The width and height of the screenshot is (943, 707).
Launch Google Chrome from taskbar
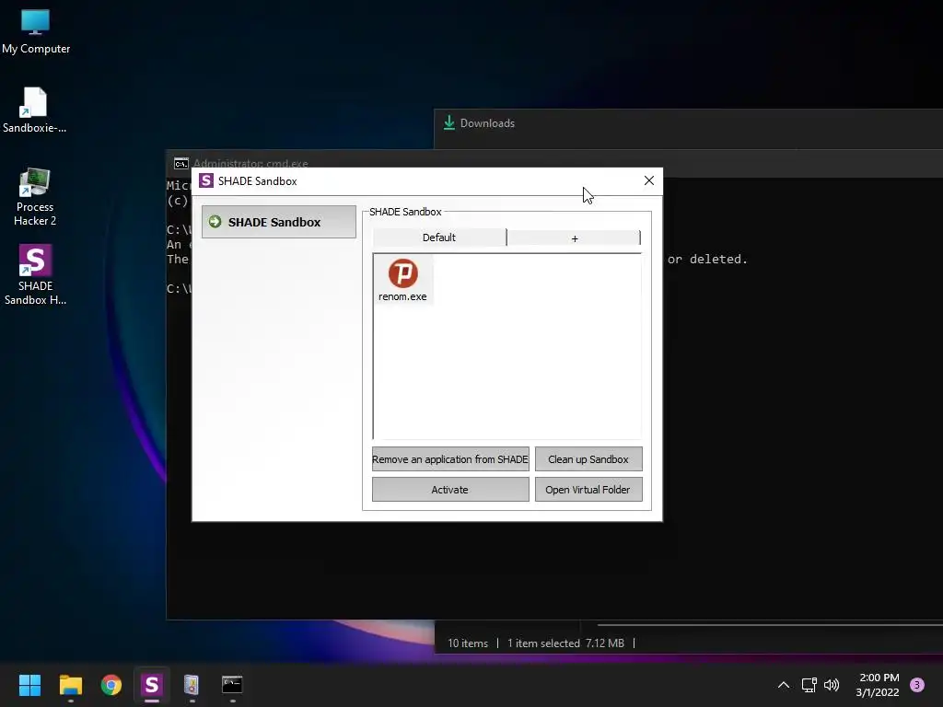(111, 685)
